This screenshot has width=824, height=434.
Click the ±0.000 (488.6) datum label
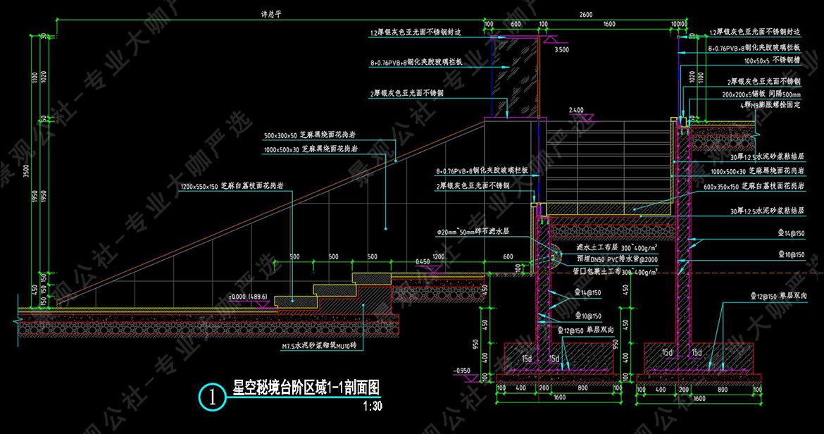[247, 297]
